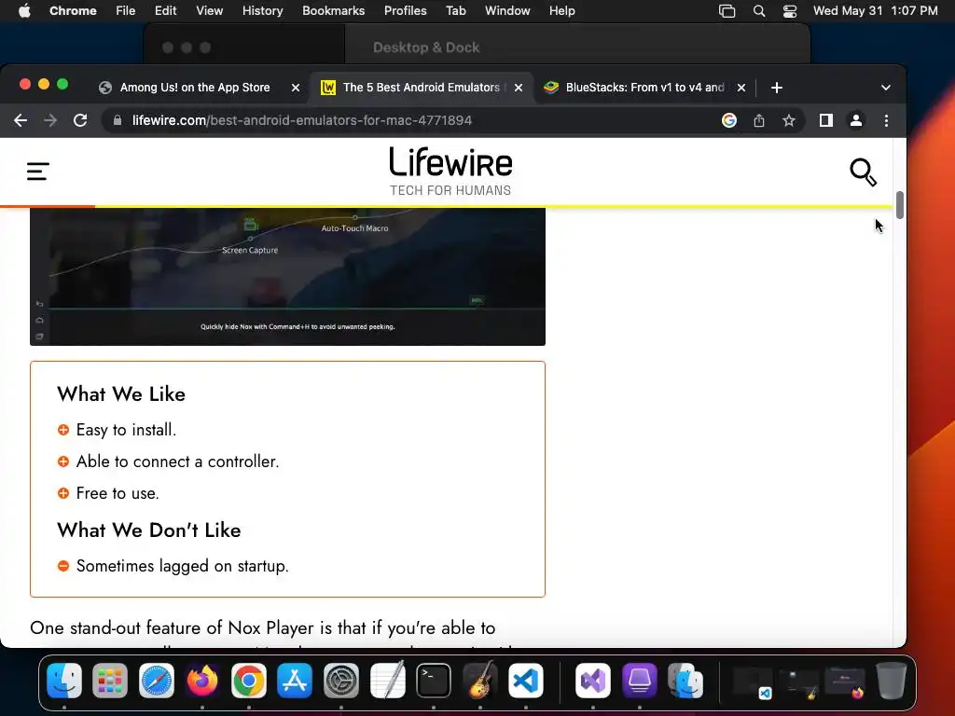This screenshot has height=716, width=955.
Task: Open Visual Studio Code from the Dock
Action: point(526,681)
